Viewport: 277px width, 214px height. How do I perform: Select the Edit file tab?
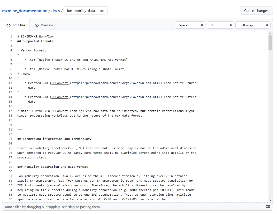tap(16, 25)
